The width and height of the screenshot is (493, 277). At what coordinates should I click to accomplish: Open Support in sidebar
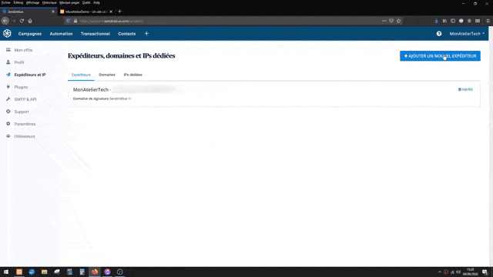click(22, 112)
